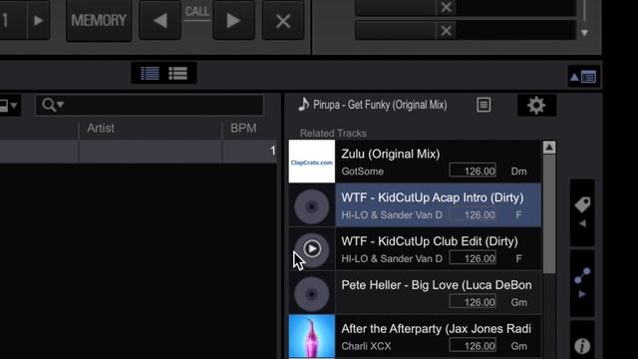
Task: Click BPM 126.00 of Zulu track
Action: tap(473, 171)
